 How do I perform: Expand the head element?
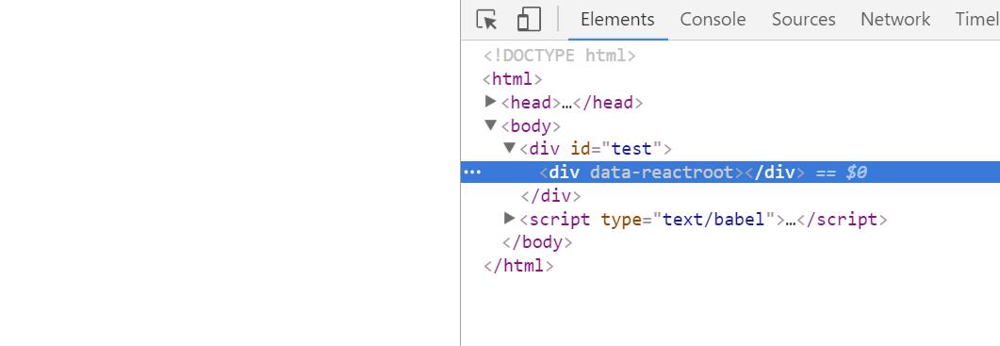[490, 102]
